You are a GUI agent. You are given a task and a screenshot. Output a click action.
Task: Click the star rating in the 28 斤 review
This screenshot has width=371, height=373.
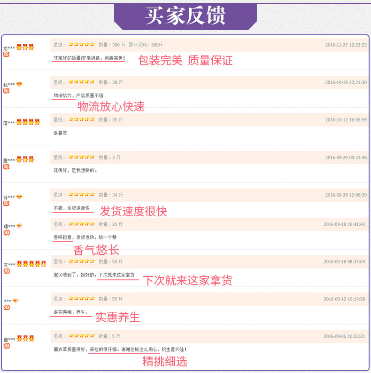[x=81, y=82]
